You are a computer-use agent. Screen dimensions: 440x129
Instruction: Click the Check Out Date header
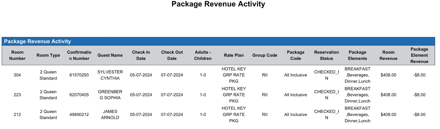click(172, 55)
